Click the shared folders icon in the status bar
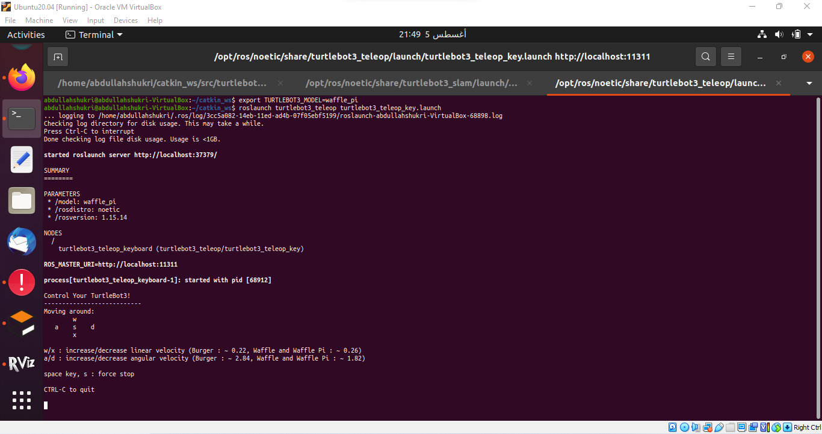 tap(731, 427)
